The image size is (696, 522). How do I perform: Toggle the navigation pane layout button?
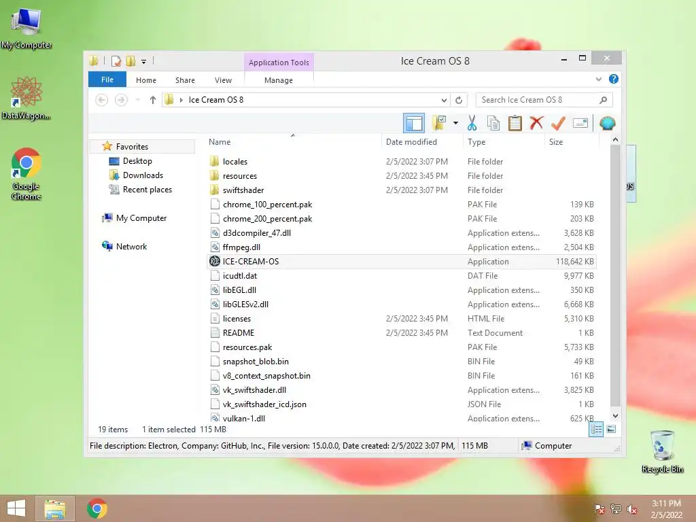[x=414, y=123]
